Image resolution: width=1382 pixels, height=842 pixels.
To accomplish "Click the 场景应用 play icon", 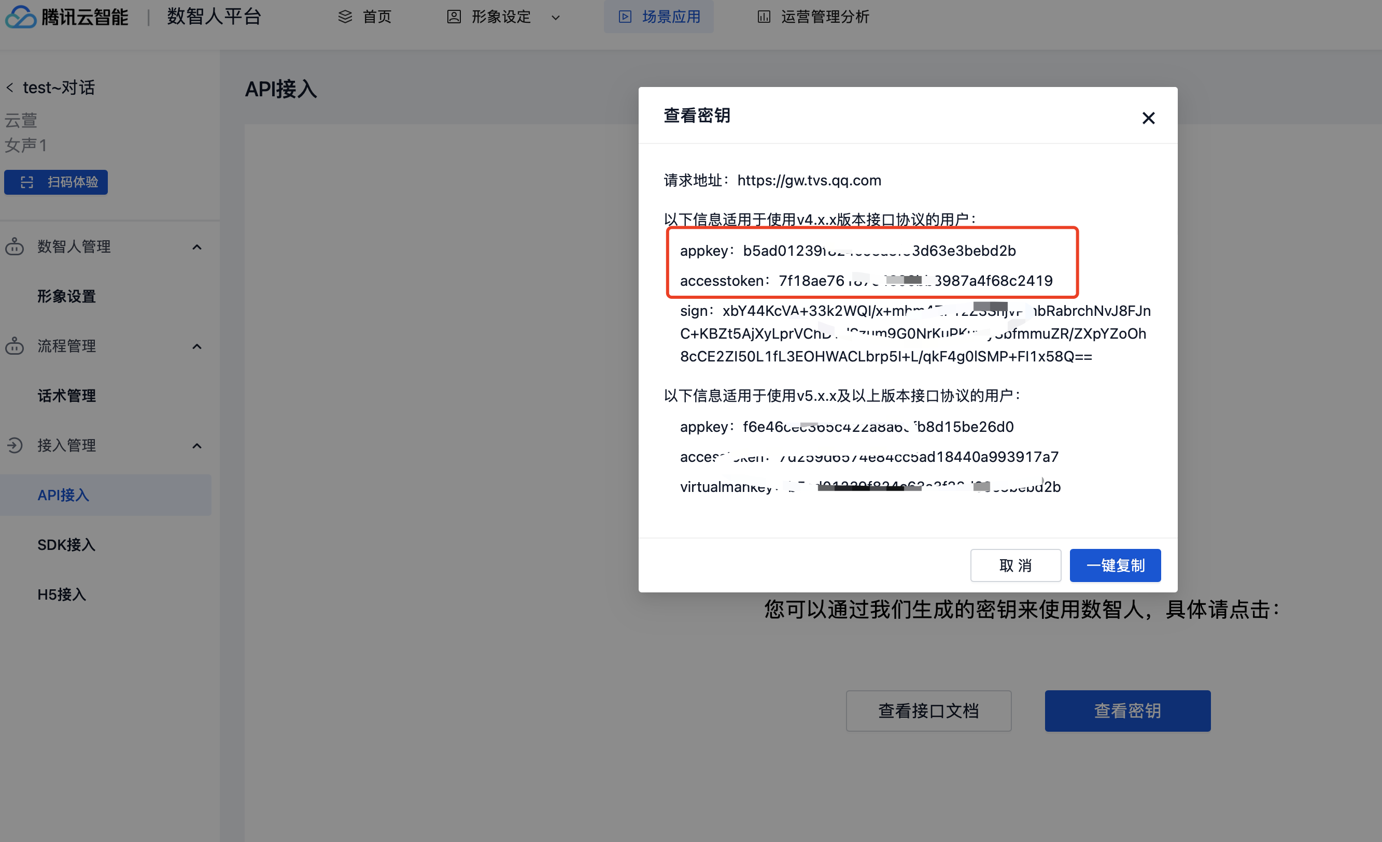I will (625, 17).
